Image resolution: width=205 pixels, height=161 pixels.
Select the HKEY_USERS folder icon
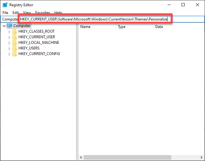pos(14,48)
